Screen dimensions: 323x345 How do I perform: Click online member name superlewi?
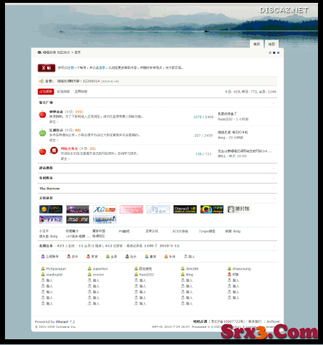tap(100, 269)
